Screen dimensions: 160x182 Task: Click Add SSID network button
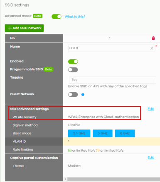(x=24, y=28)
